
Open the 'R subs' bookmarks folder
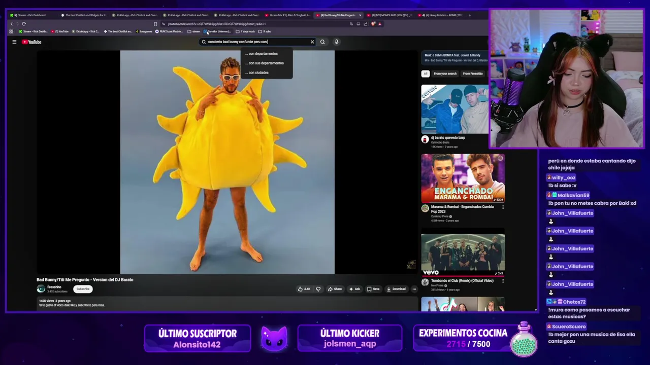265,31
